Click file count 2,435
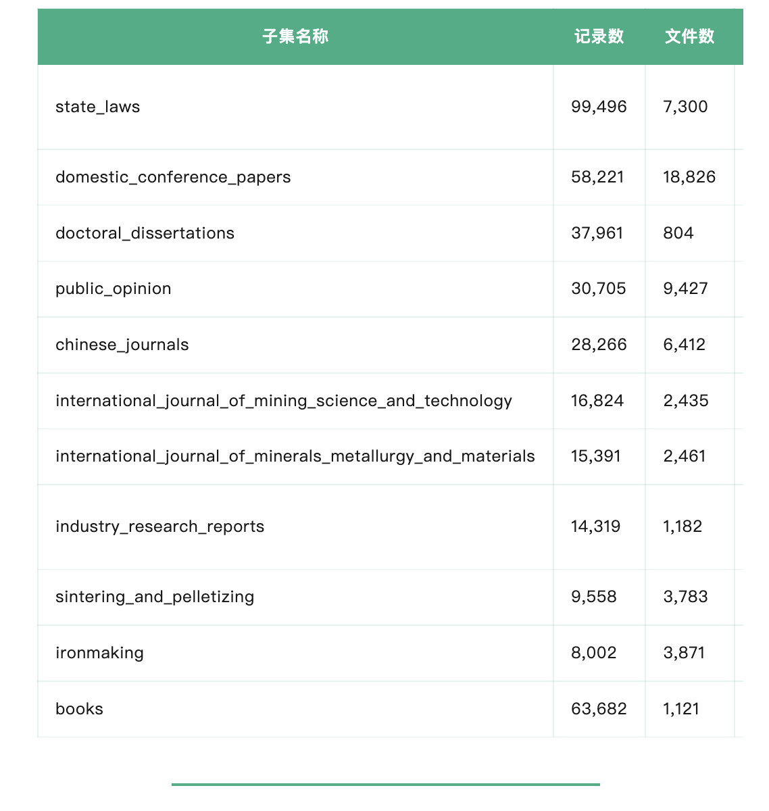This screenshot has height=811, width=769. click(x=686, y=401)
